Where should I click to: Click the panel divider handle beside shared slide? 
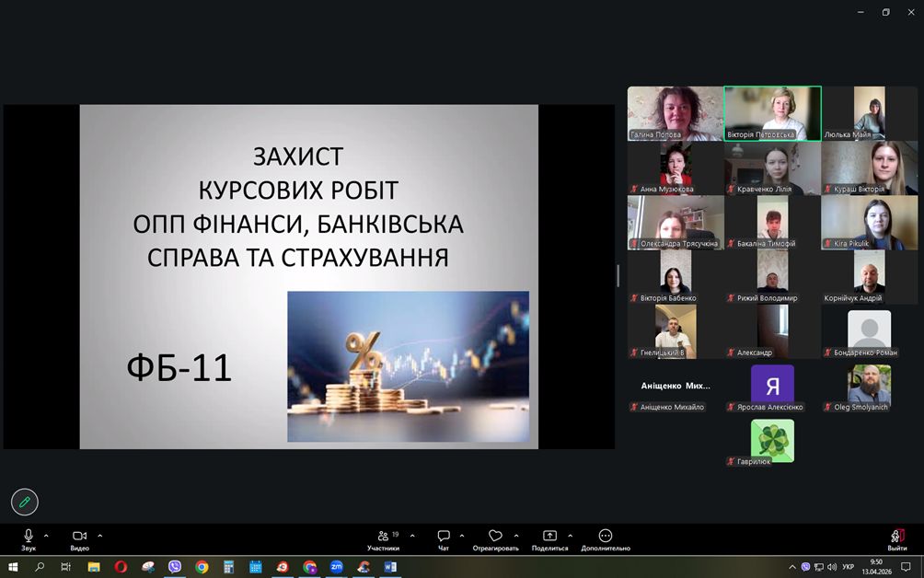pos(618,275)
